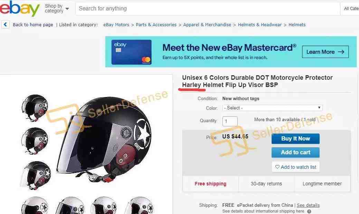Click the eBay logo
Image resolution: width=359 pixels, height=214 pixels.
point(19,9)
